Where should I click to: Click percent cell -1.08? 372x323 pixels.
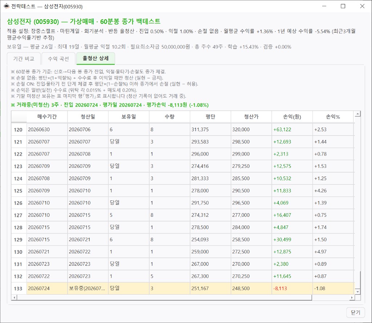(x=333, y=289)
